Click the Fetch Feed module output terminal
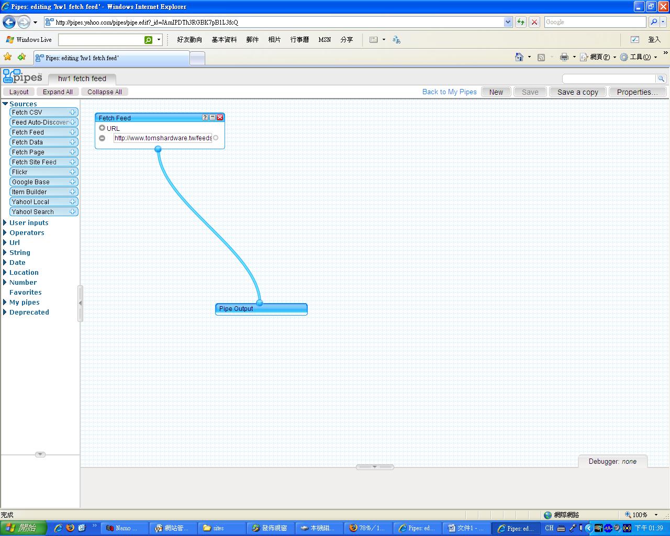This screenshot has height=536, width=670. click(x=158, y=149)
